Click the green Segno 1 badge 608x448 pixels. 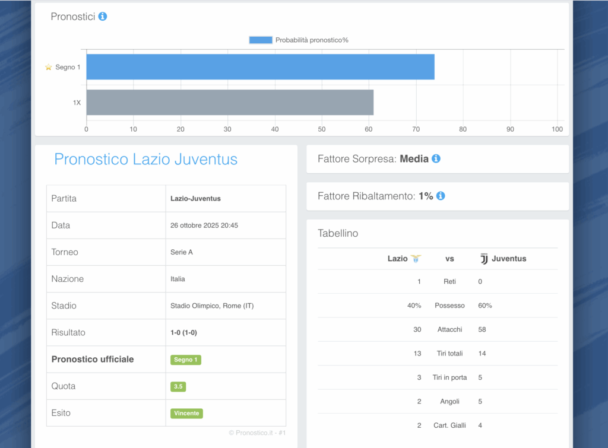(x=185, y=360)
